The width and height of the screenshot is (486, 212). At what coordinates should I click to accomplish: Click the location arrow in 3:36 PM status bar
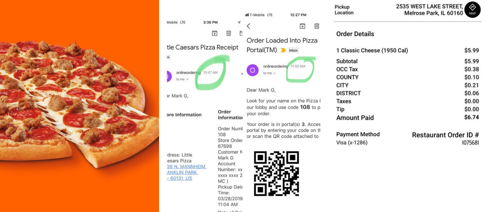pos(239,22)
